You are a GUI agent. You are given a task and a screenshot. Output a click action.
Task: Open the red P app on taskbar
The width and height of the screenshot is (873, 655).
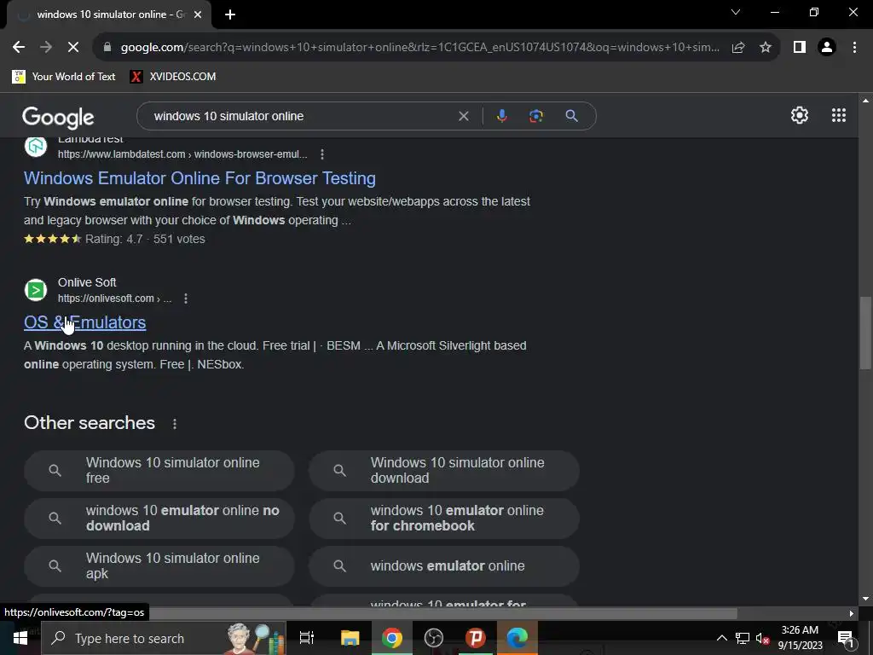(476, 638)
